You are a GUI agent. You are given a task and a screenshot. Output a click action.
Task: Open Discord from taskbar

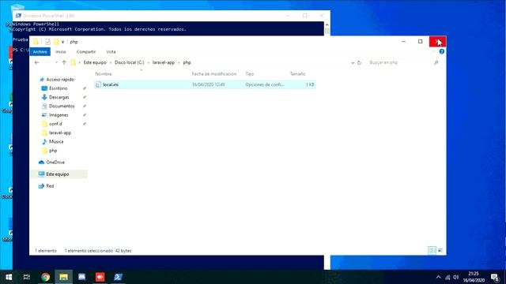(x=82, y=277)
